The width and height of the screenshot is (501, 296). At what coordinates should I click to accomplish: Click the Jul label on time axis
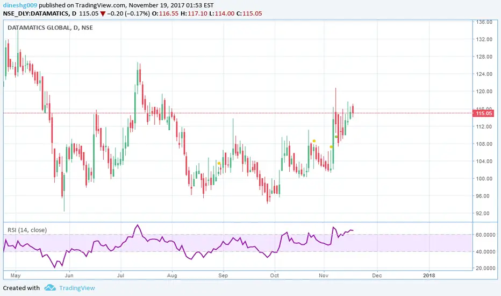[120, 276]
